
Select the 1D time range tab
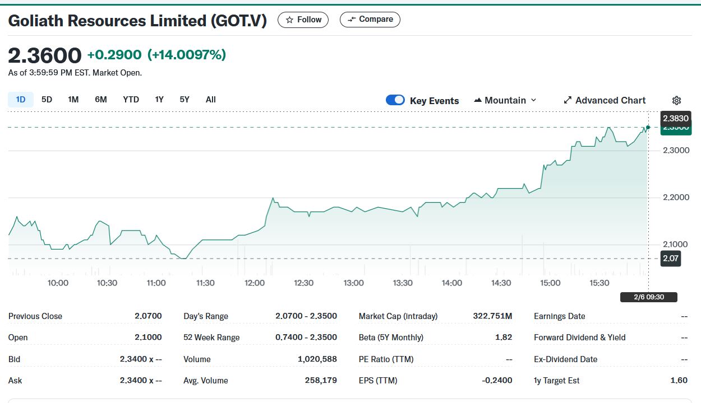coord(21,100)
